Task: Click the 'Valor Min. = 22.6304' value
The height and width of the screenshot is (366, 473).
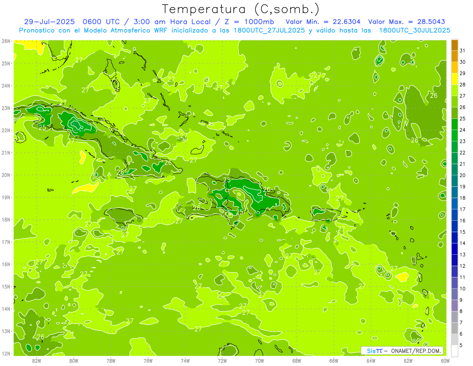Action: [323, 22]
